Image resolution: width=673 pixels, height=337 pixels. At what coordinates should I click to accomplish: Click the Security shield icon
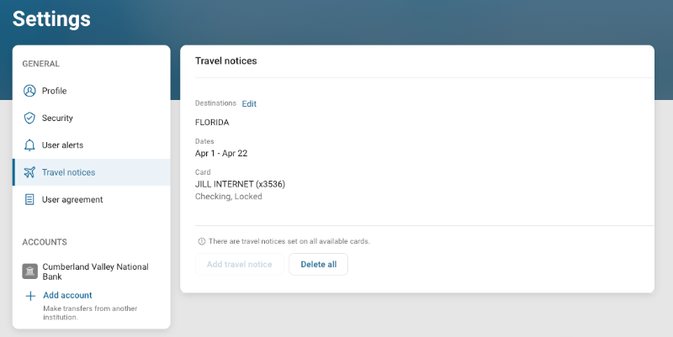coord(29,118)
